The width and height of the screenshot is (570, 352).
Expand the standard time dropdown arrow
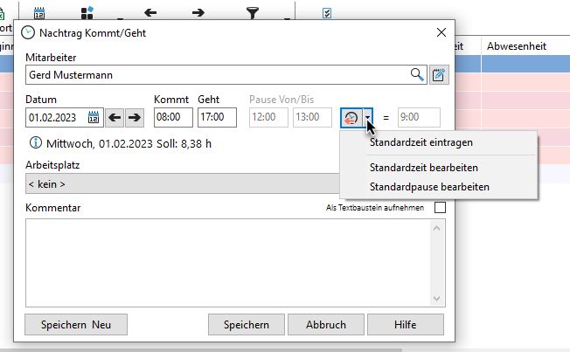click(370, 117)
